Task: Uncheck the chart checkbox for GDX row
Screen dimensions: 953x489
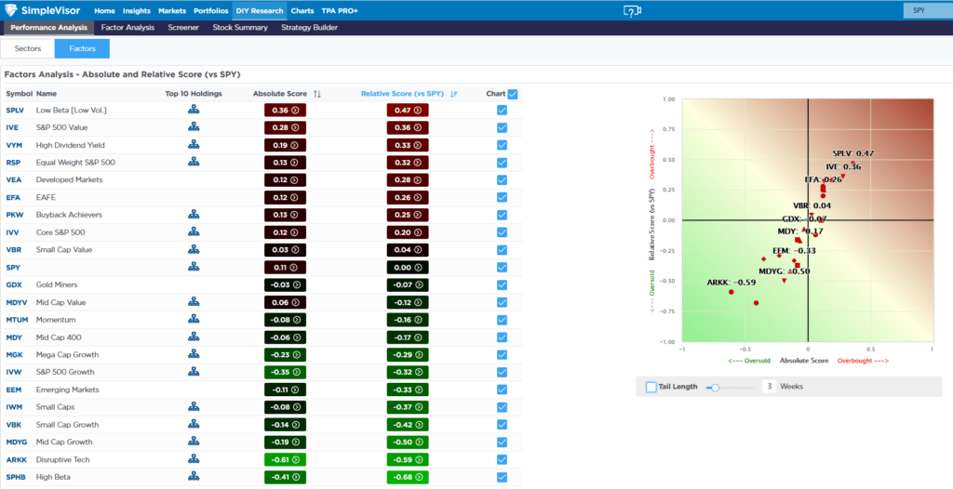Action: point(502,284)
